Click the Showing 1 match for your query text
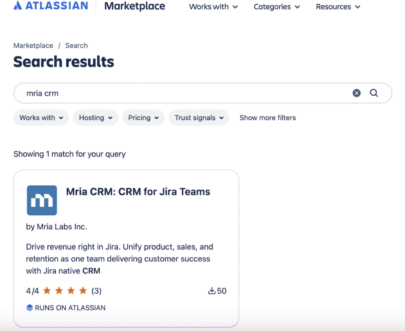This screenshot has height=331, width=405. 70,154
